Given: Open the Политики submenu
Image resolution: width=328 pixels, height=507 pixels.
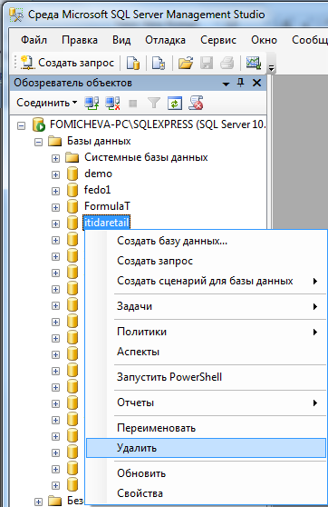Looking at the screenshot, I should point(206,332).
